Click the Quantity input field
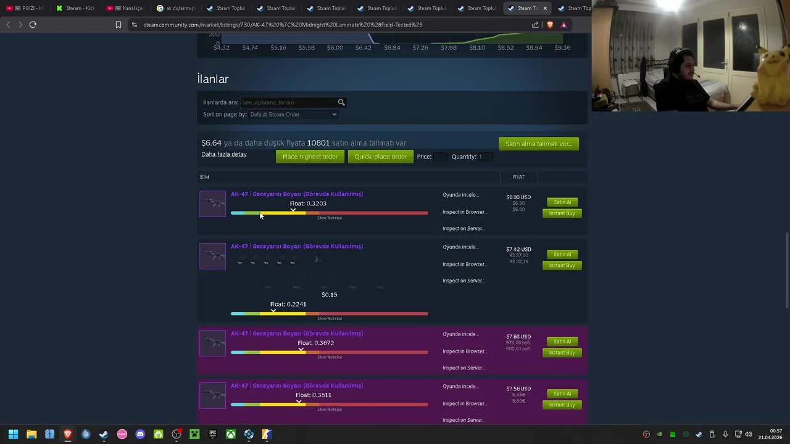This screenshot has width=790, height=444. [484, 157]
